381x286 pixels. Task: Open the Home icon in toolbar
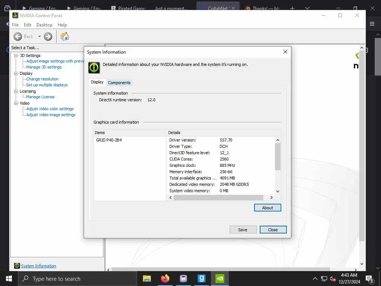(x=65, y=36)
